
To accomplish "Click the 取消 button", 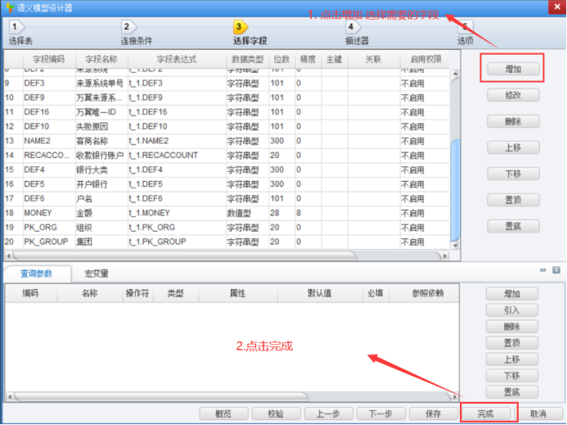I will [538, 414].
